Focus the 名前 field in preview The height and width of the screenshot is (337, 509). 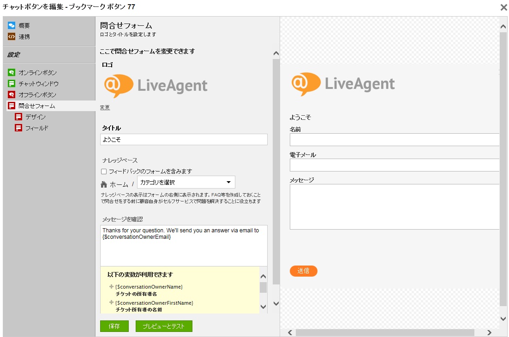pos(395,140)
